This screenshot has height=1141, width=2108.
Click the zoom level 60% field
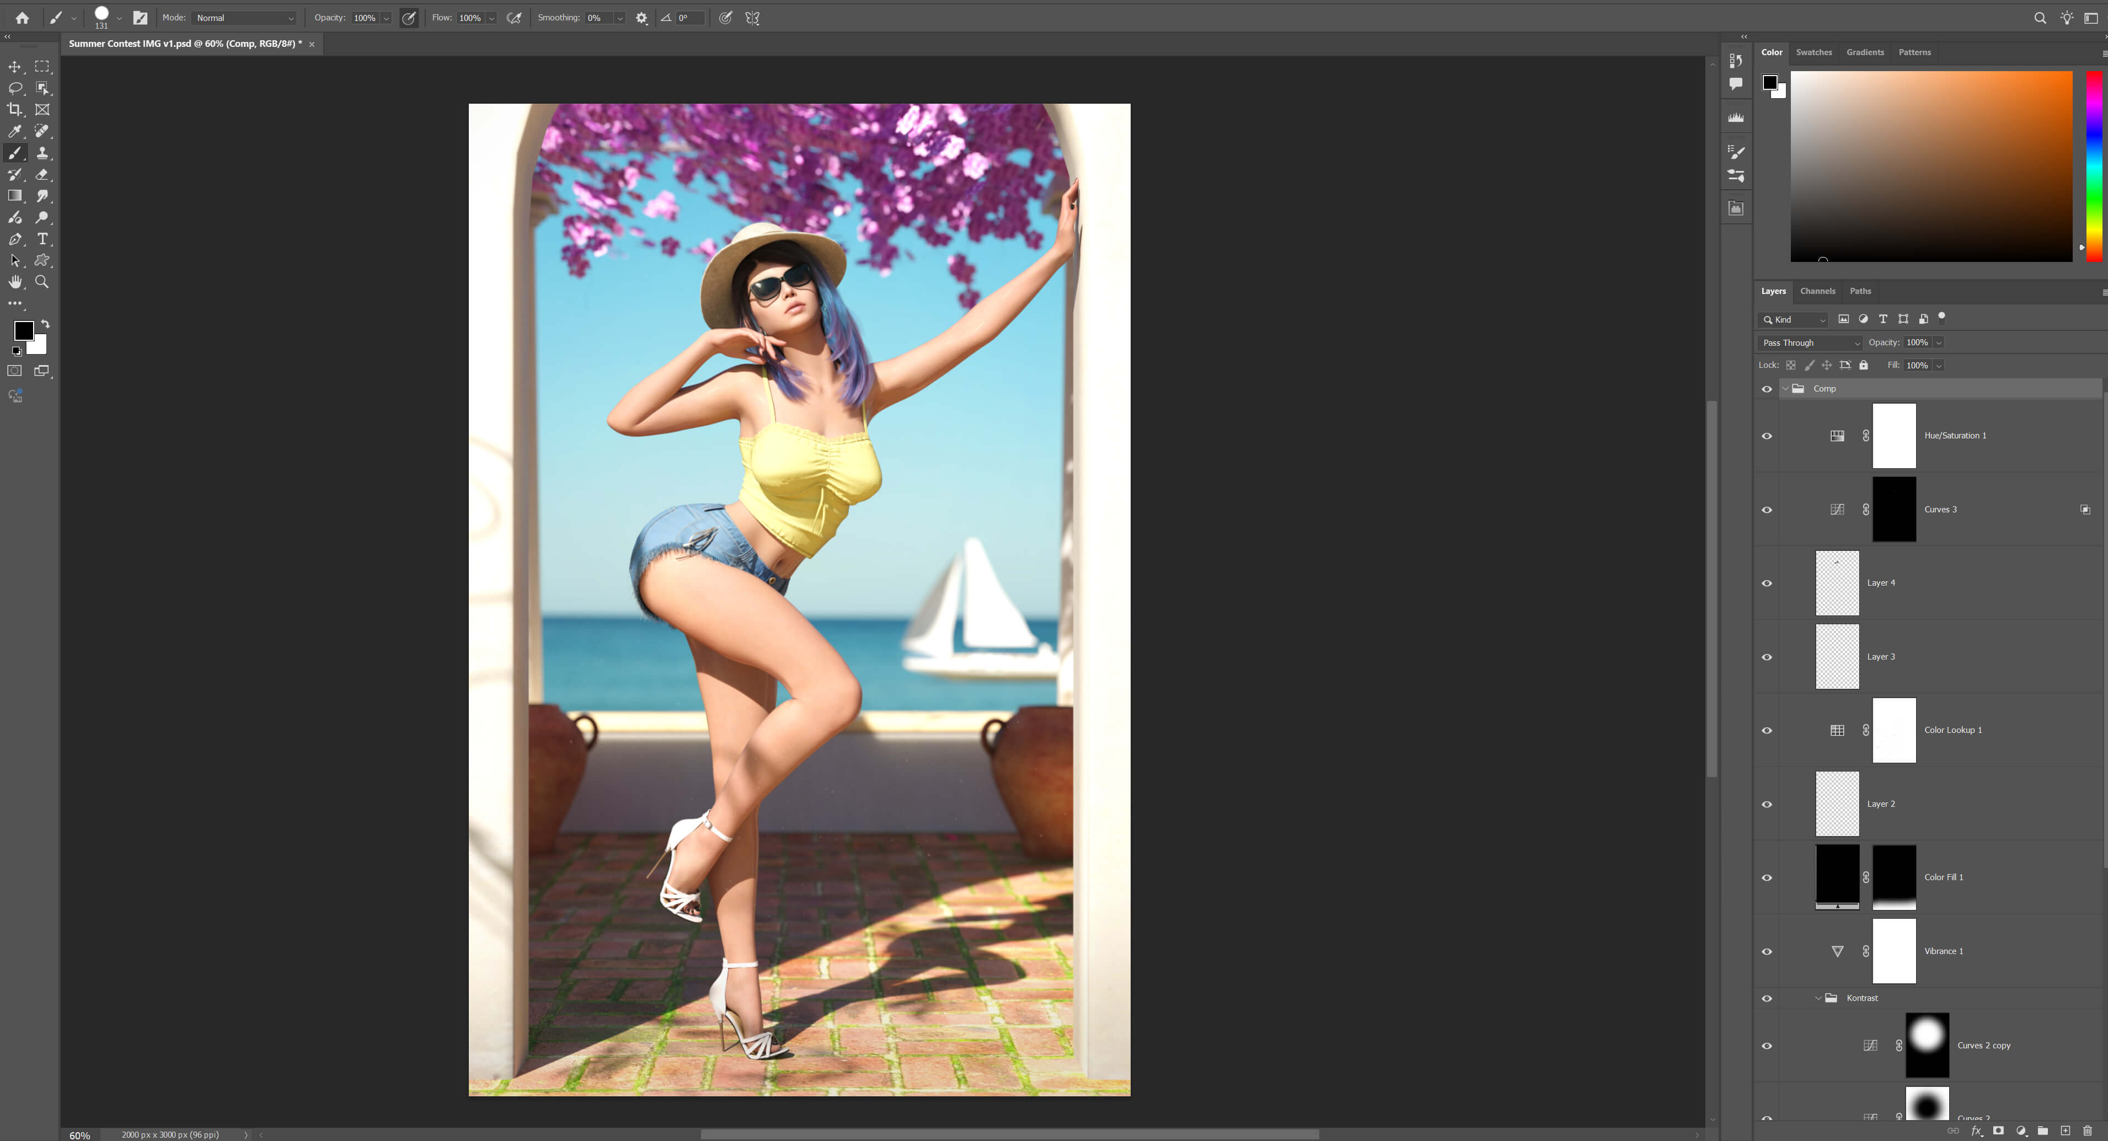(80, 1134)
